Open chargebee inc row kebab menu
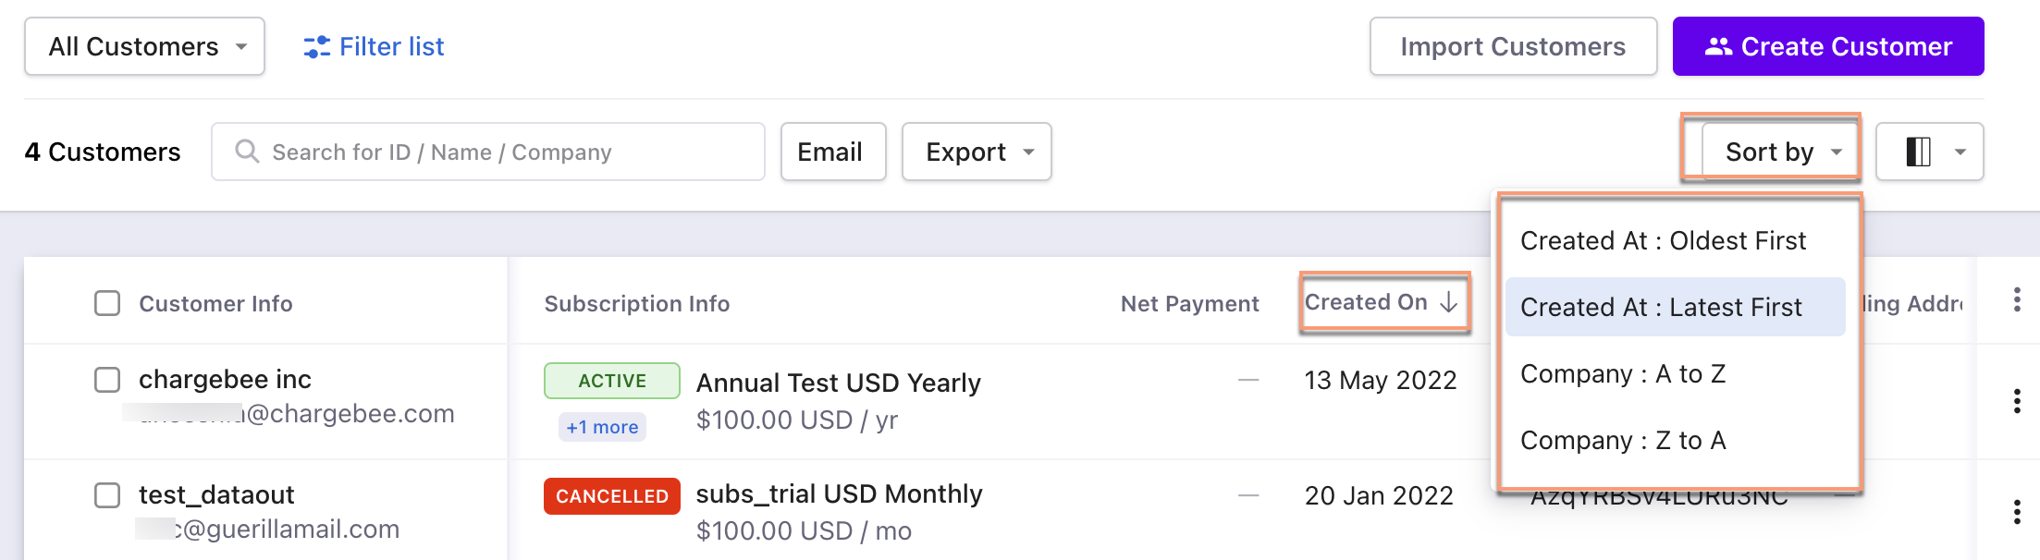The height and width of the screenshot is (560, 2040). click(x=2017, y=401)
